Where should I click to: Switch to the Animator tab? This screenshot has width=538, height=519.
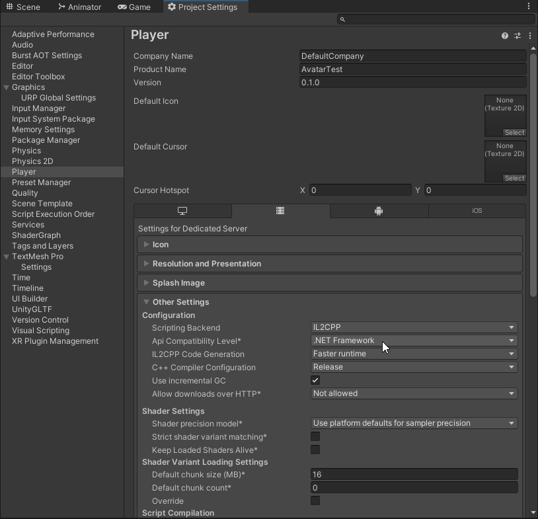click(x=79, y=7)
